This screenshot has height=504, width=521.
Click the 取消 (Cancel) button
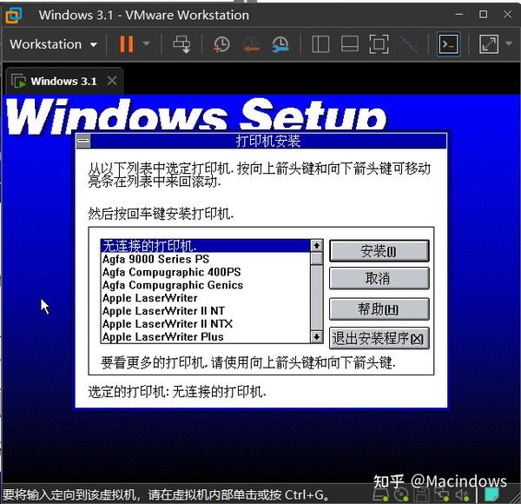click(379, 278)
